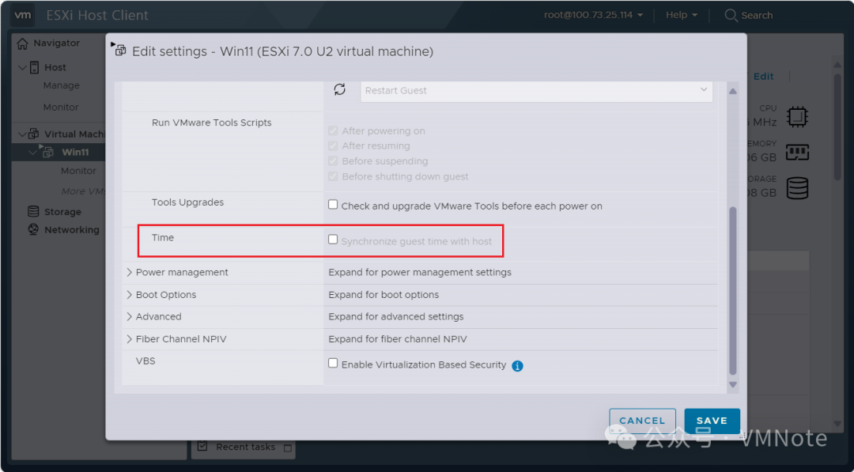Collapse the Win11 tree node
The image size is (854, 472).
pos(32,153)
